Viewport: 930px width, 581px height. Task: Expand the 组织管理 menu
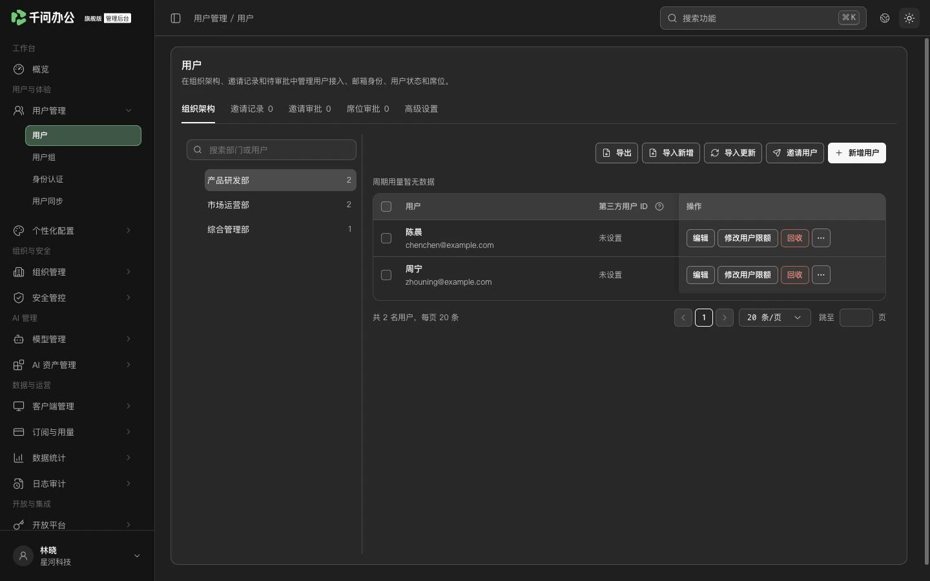(77, 272)
